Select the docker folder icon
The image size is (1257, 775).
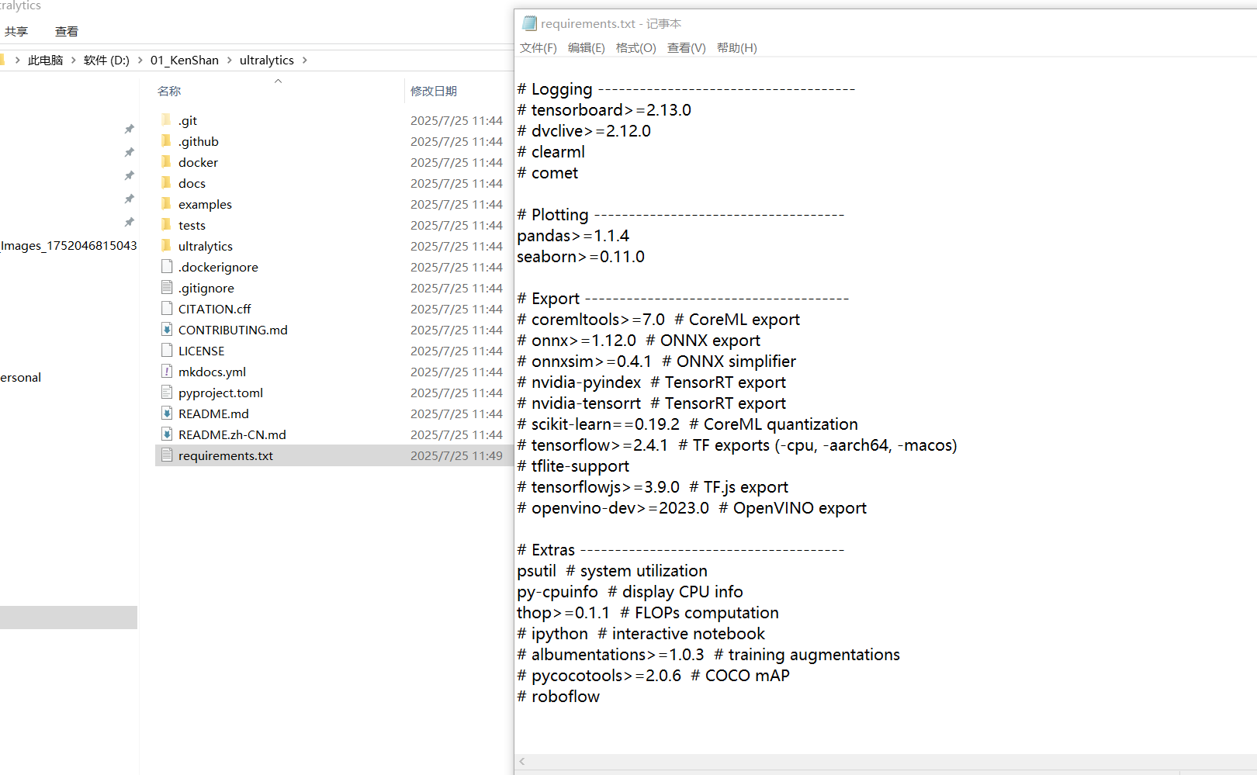(x=166, y=162)
